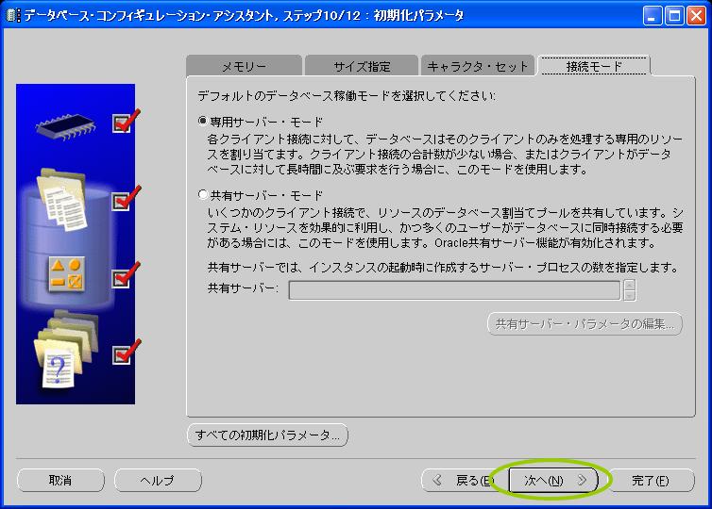The width and height of the screenshot is (712, 509).
Task: Toggle checkbox beside the memory chip
Action: click(121, 123)
